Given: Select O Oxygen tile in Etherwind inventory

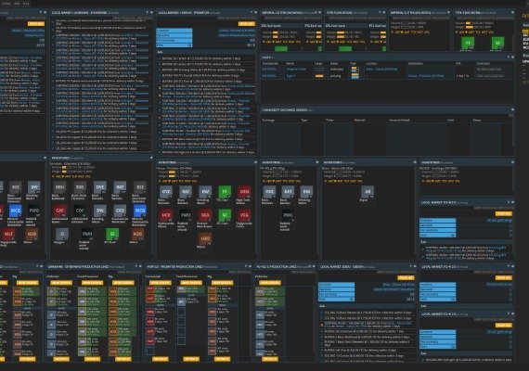Looking at the screenshot, I should pos(62,235).
